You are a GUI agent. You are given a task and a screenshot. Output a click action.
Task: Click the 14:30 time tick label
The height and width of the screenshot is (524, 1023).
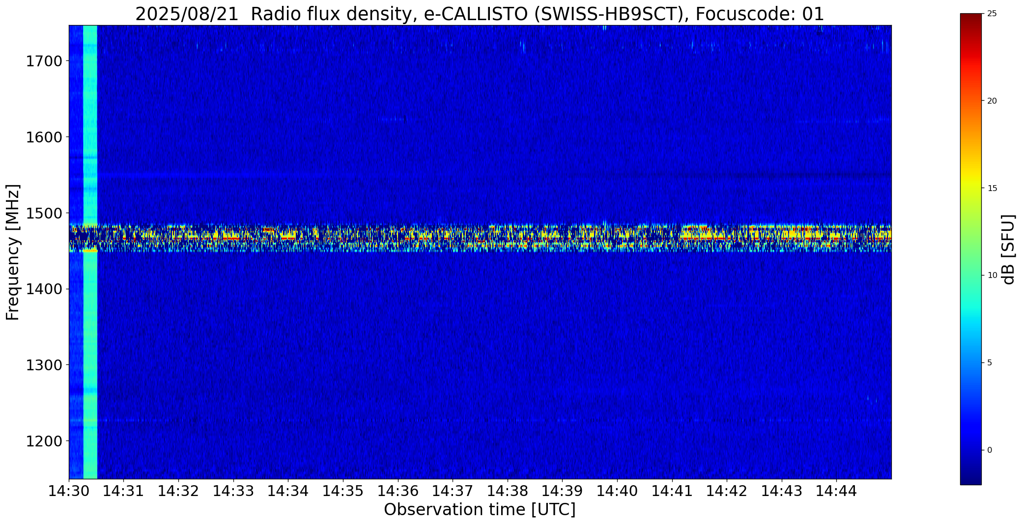pos(69,491)
